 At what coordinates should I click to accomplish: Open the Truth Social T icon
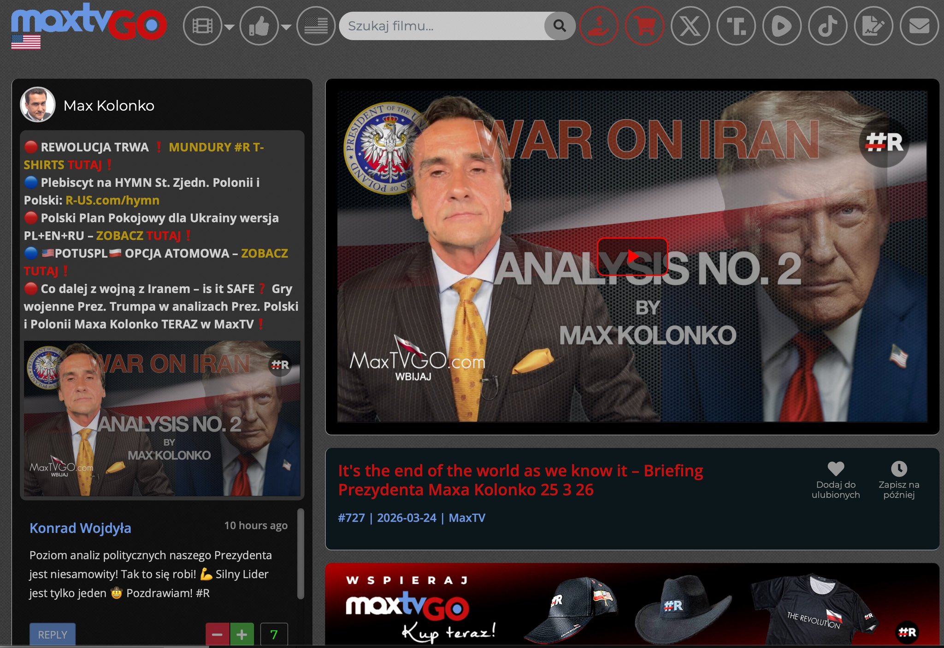[736, 26]
